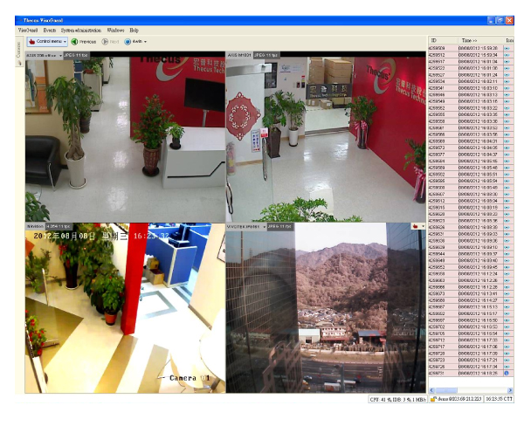This screenshot has width=524, height=426.
Task: Click the event list horizontal scrollbar thumb
Action: pyautogui.click(x=446, y=390)
